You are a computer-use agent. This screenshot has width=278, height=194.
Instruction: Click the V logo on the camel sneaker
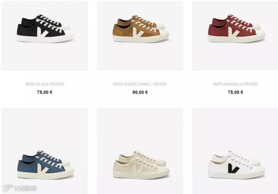point(139,32)
